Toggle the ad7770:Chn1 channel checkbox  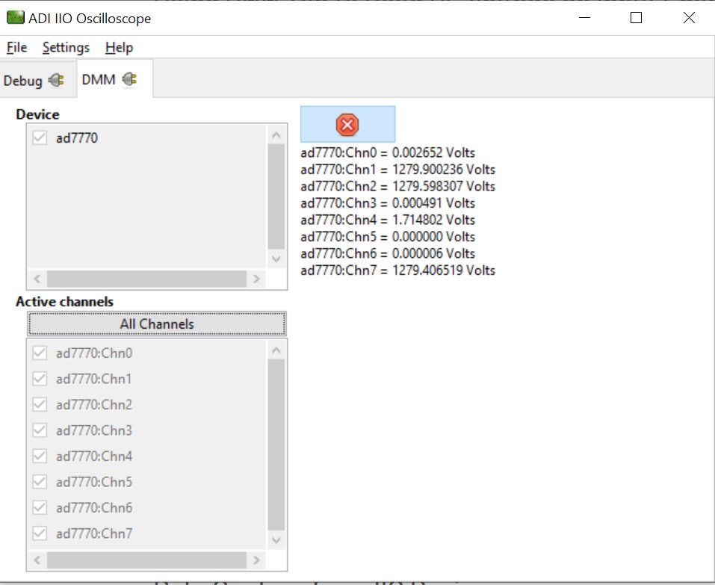pyautogui.click(x=40, y=379)
